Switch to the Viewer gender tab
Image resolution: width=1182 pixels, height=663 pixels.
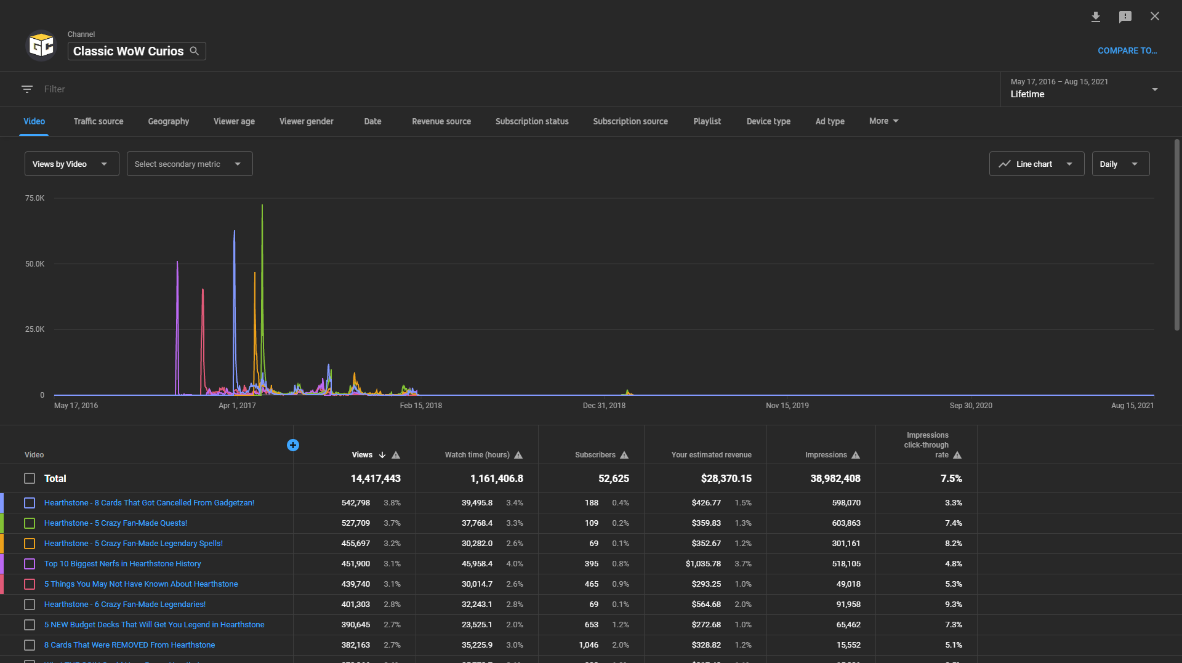point(307,121)
